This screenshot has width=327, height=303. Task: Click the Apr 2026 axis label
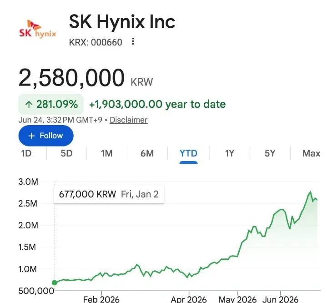(x=189, y=299)
